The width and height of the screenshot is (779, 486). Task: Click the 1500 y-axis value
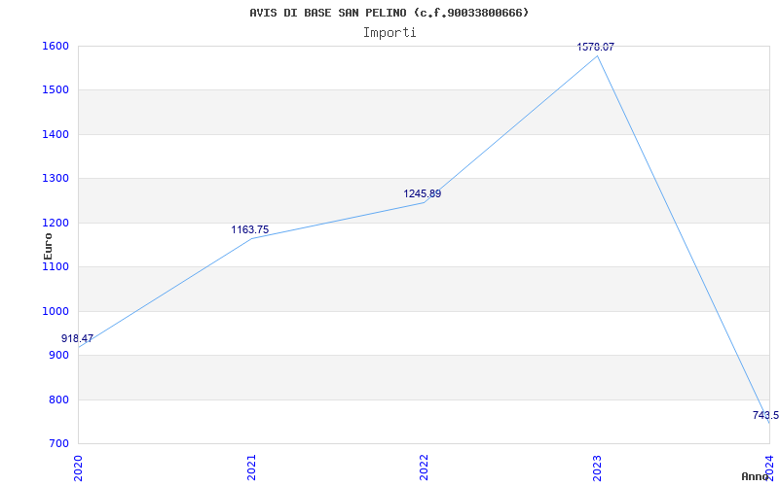56,90
